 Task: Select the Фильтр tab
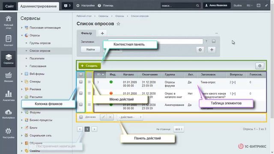pos(86,33)
